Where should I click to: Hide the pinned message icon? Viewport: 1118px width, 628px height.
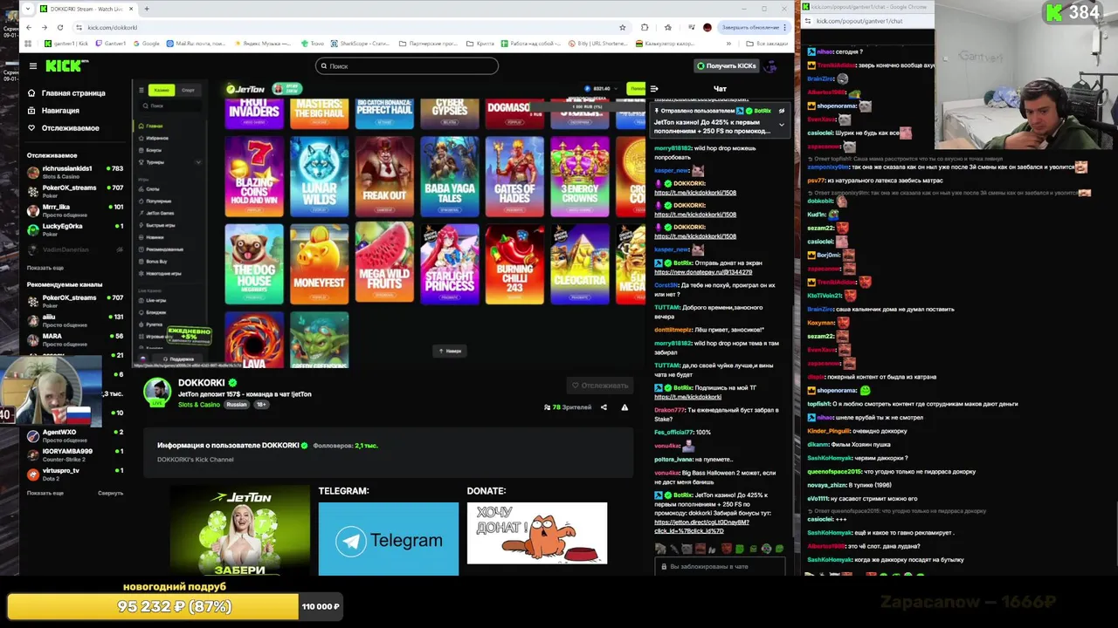782,111
